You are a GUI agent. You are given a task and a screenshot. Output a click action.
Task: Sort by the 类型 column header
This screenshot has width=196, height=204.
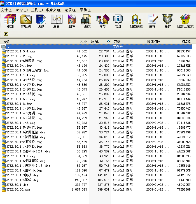(128, 41)
